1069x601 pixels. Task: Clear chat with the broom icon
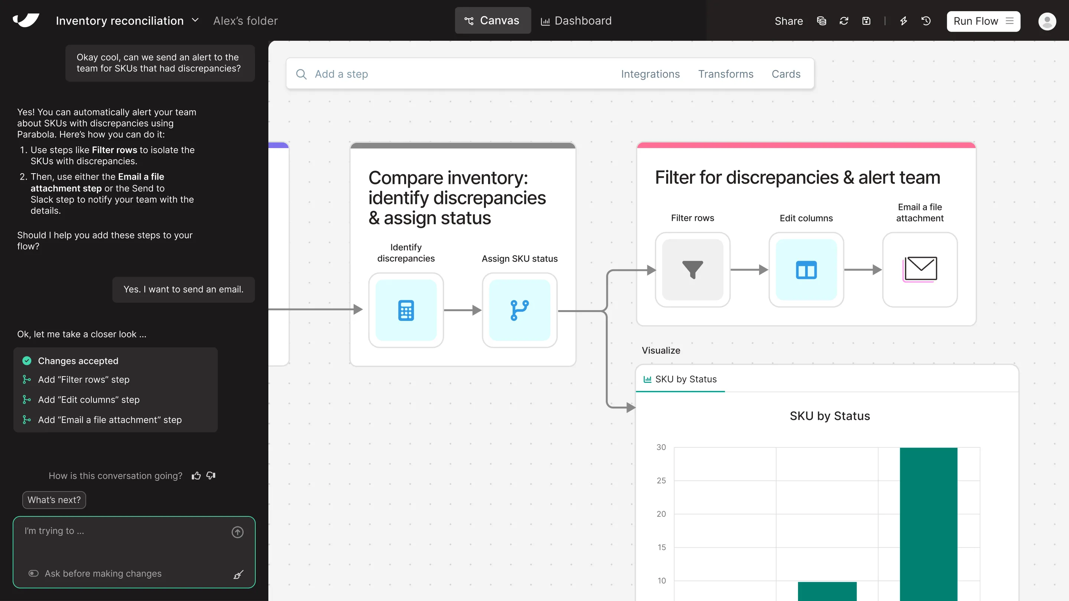(238, 574)
